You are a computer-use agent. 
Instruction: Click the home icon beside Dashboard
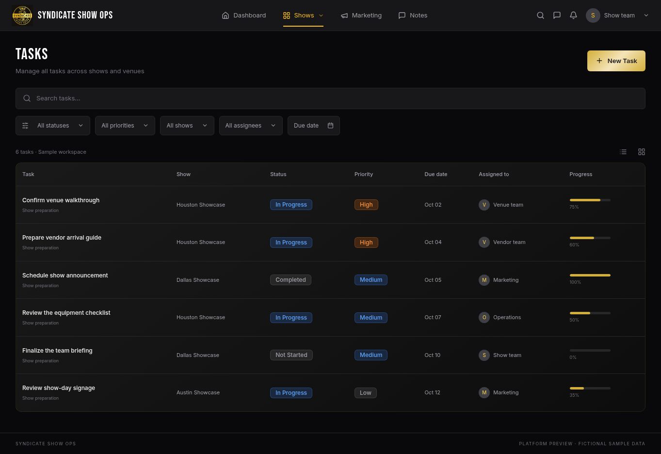(x=226, y=16)
